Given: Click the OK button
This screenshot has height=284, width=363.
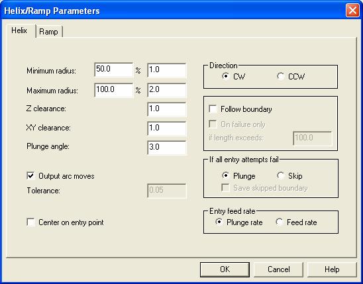Looking at the screenshot, I should tap(225, 269).
